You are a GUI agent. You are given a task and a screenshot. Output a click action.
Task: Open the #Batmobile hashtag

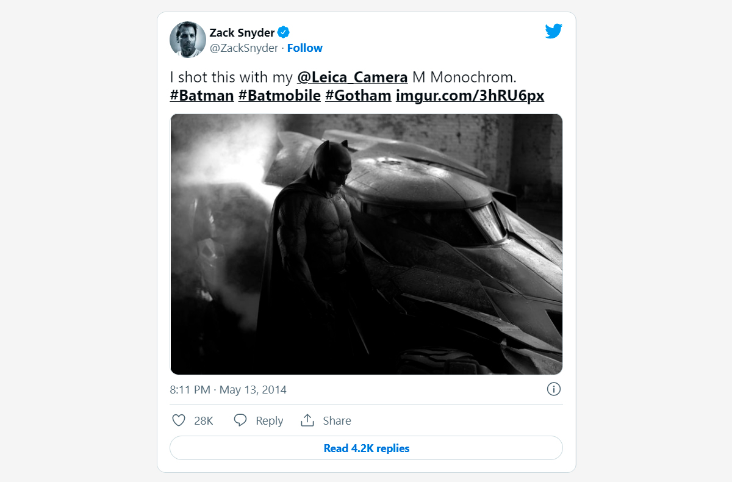[279, 96]
